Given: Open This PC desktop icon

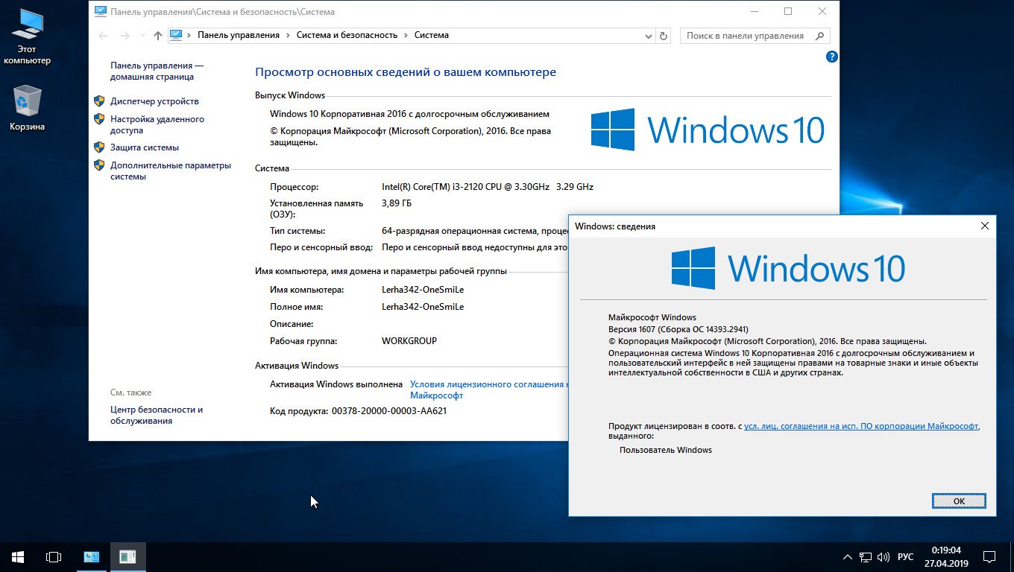Looking at the screenshot, I should pyautogui.click(x=27, y=37).
